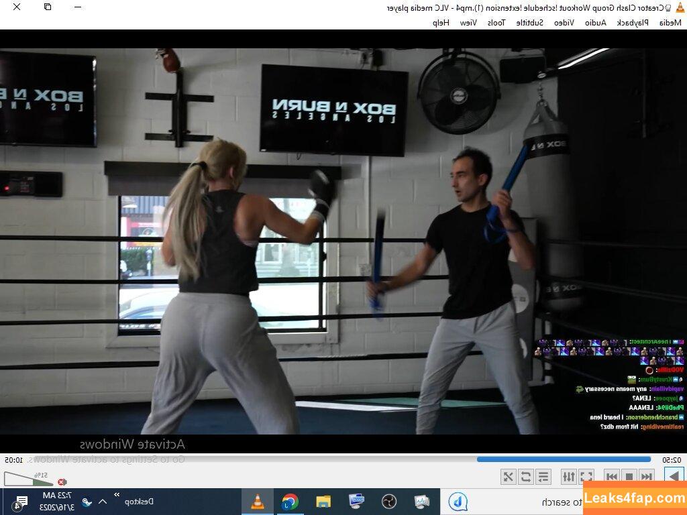687x515 pixels.
Task: Toggle the loop repeat mode
Action: tap(526, 477)
